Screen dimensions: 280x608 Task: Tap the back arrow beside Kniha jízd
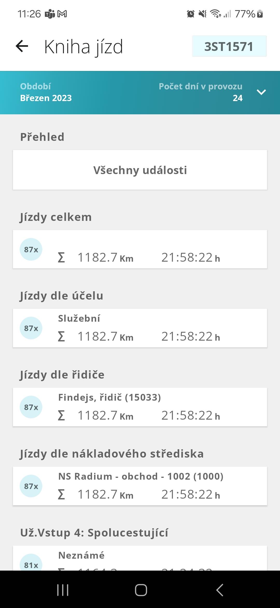22,47
